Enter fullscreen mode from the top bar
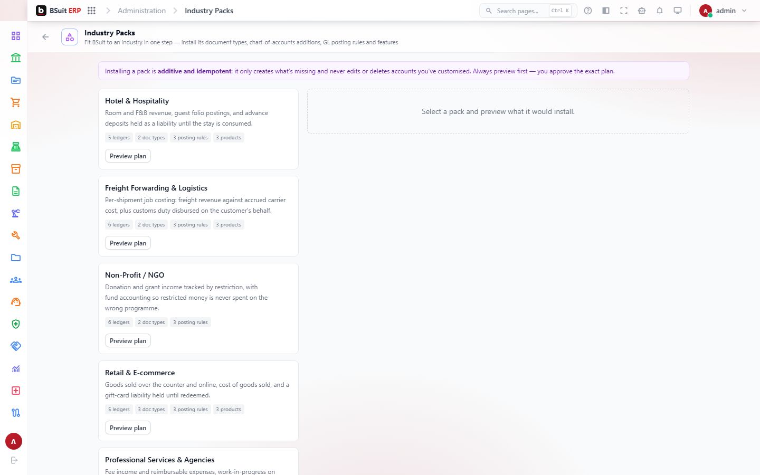The image size is (760, 475). pyautogui.click(x=624, y=11)
